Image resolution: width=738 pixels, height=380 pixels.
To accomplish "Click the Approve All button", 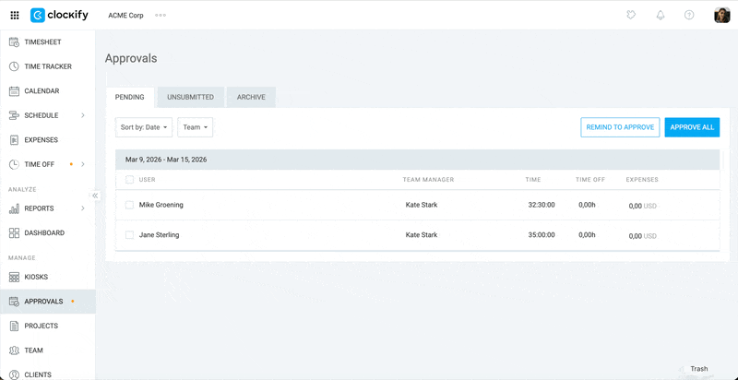I will (693, 127).
